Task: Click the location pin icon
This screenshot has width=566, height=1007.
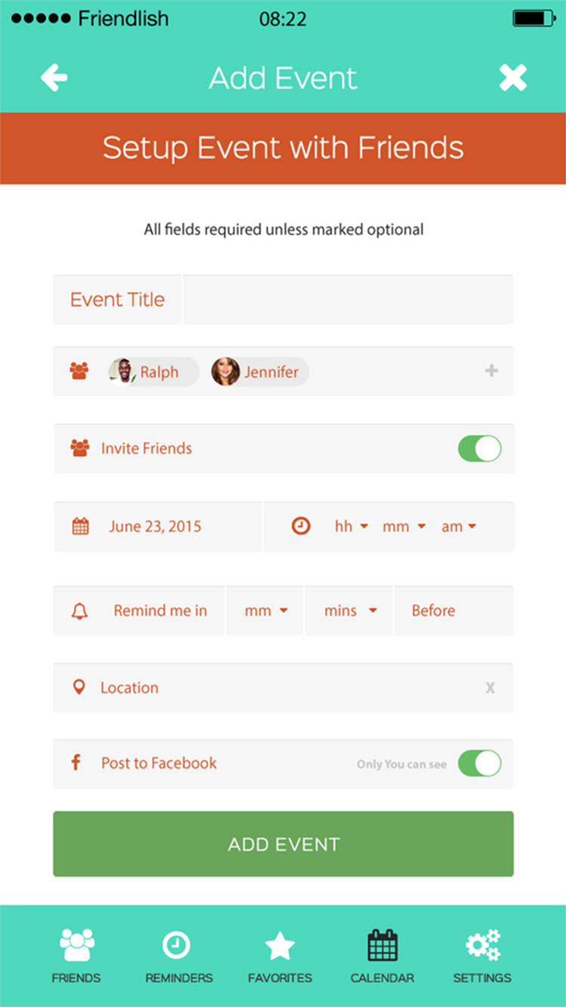Action: pyautogui.click(x=78, y=688)
